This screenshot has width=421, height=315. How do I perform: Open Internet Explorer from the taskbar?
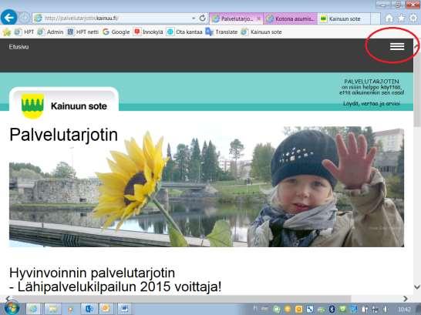33,309
